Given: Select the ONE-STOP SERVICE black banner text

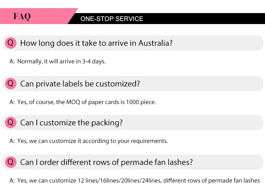Looking at the screenshot, I should click(x=112, y=19).
